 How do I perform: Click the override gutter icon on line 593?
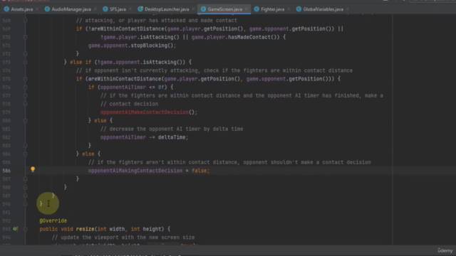[16, 229]
